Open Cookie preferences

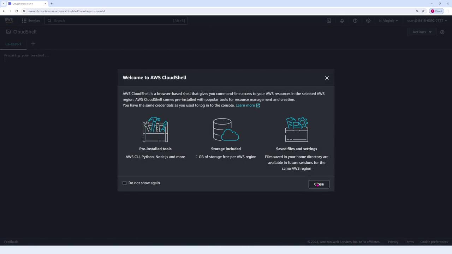pos(434,242)
